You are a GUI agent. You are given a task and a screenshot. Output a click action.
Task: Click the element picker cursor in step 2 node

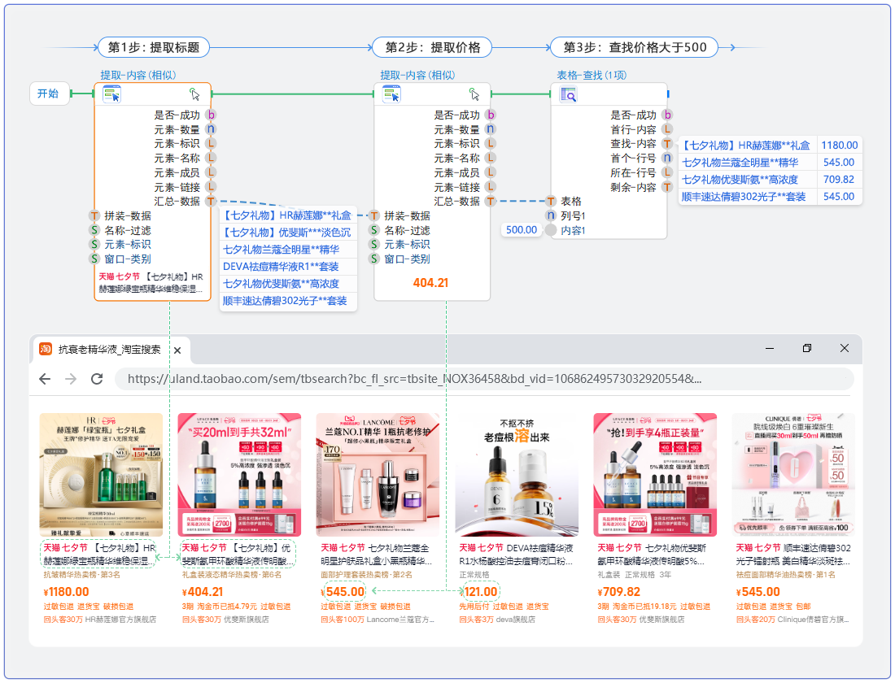(474, 94)
